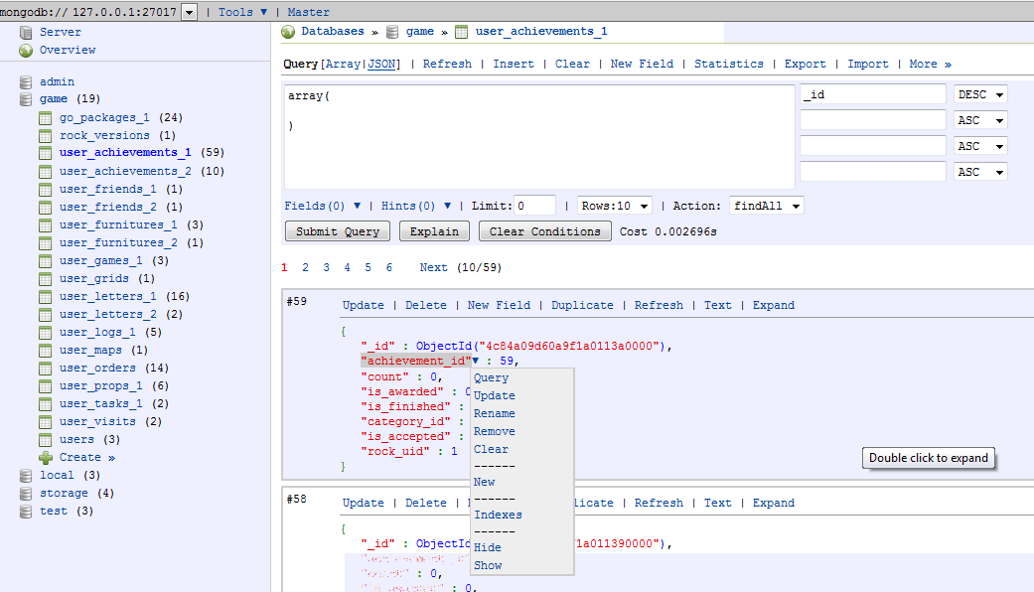The image size is (1034, 592).
Task: Click the user_grids table icon
Action: pyautogui.click(x=45, y=279)
